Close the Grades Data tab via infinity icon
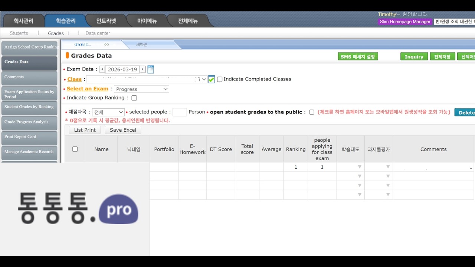The height and width of the screenshot is (267, 475). (107, 44)
